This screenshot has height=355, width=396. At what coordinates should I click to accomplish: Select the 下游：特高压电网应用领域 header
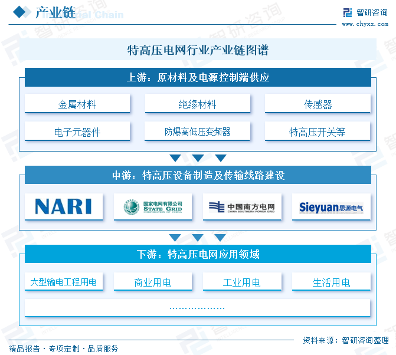pyautogui.click(x=198, y=254)
